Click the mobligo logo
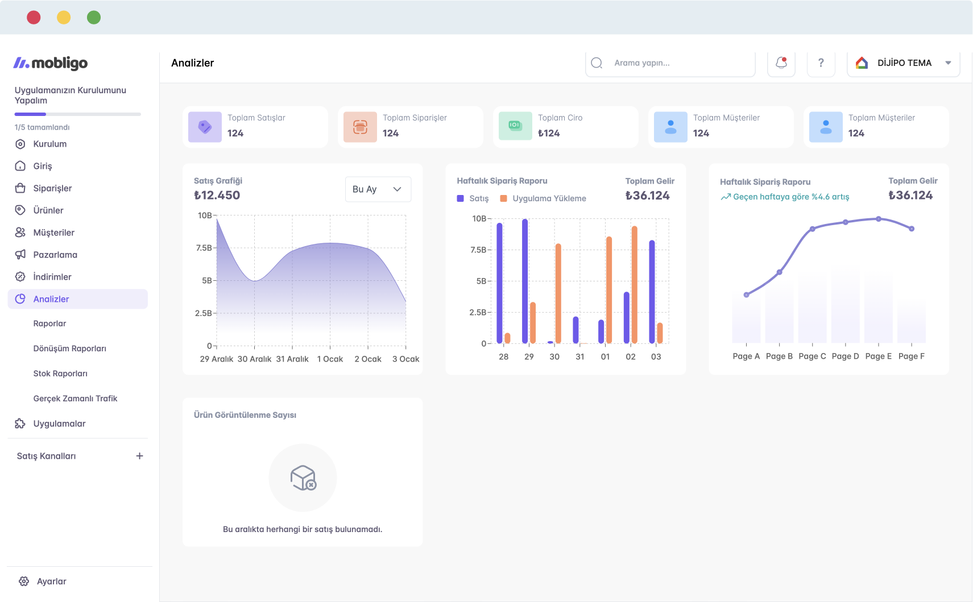The image size is (973, 602). pos(51,63)
